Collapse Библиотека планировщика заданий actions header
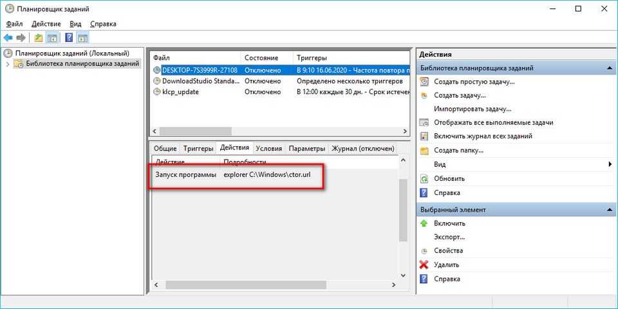This screenshot has height=309, width=618. [x=608, y=68]
